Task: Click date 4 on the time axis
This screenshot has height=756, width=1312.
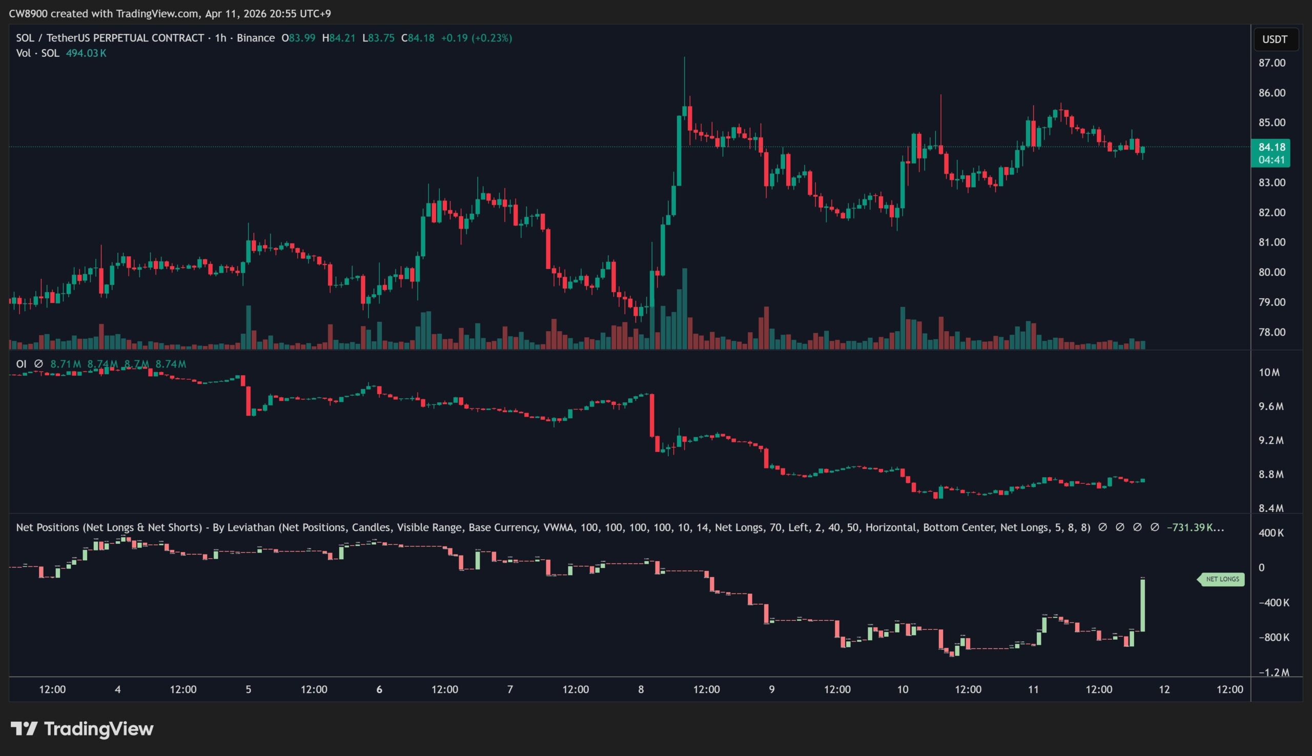Action: click(118, 689)
